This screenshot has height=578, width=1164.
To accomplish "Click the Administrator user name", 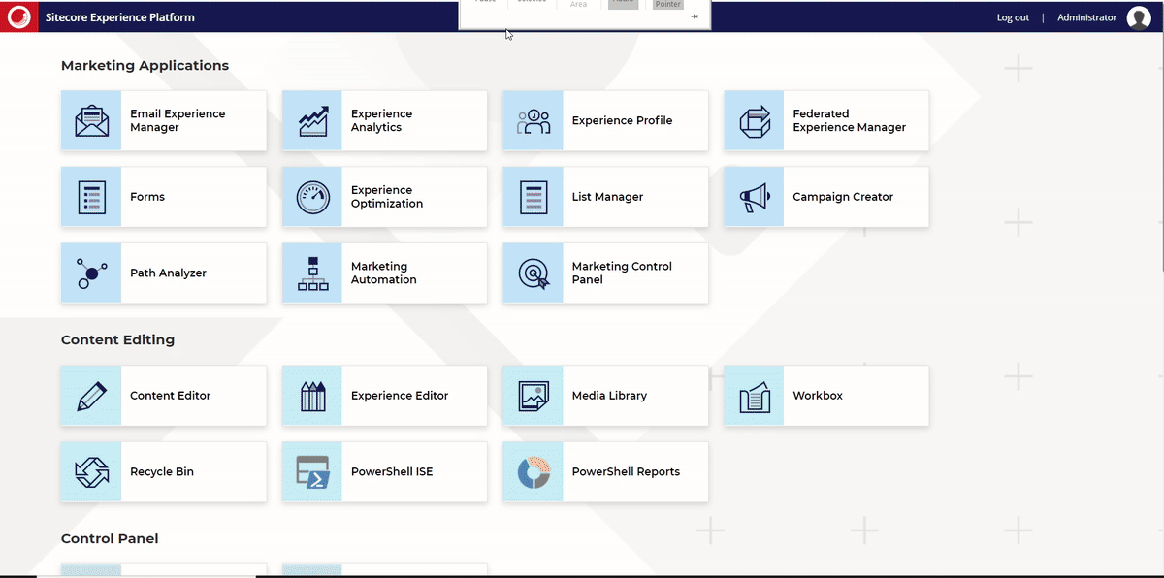I will point(1086,17).
